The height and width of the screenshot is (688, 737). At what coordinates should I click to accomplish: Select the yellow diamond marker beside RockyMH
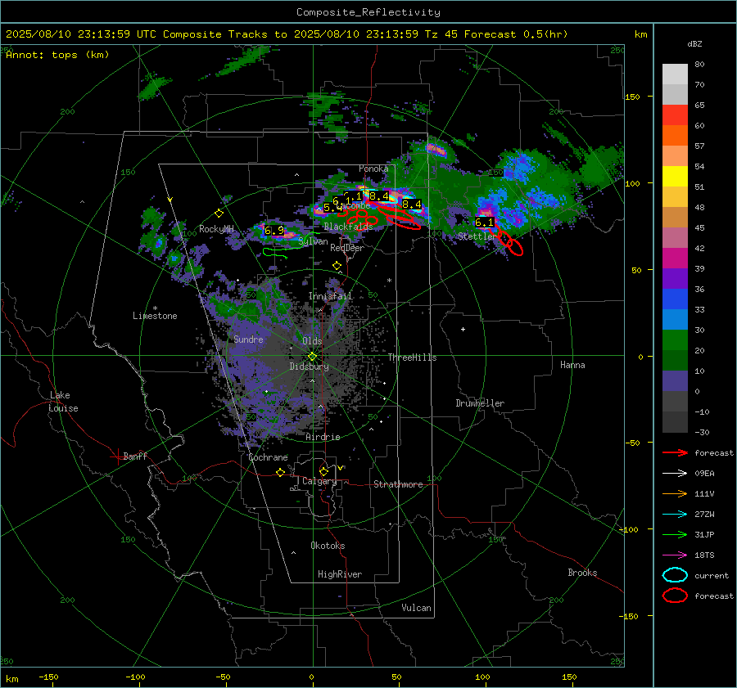pyautogui.click(x=219, y=214)
